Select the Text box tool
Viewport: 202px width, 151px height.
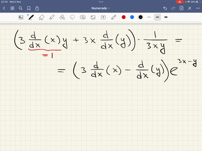[103, 17]
